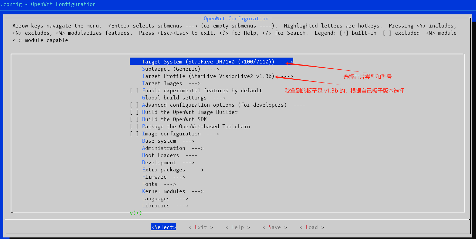Open Target Profile StarFive VisionFive2 entry
This screenshot has height=239, width=476.
(x=208, y=76)
